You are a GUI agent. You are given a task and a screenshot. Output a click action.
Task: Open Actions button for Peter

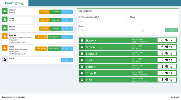[x=65, y=49]
